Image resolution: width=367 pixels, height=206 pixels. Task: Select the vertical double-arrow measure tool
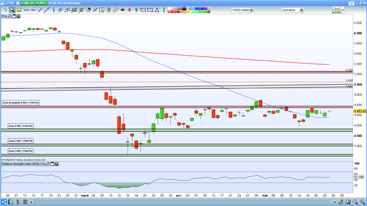[164, 10]
